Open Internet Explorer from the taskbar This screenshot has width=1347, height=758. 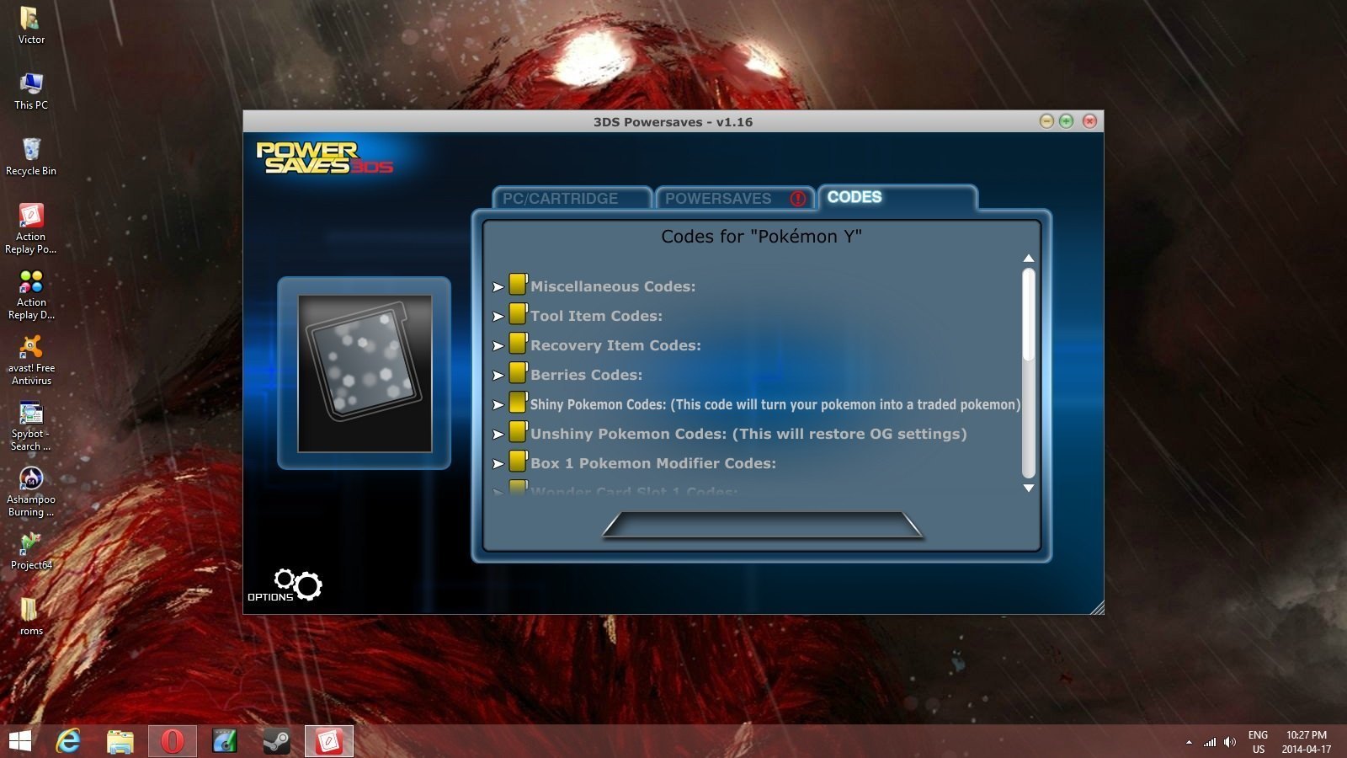pyautogui.click(x=68, y=741)
